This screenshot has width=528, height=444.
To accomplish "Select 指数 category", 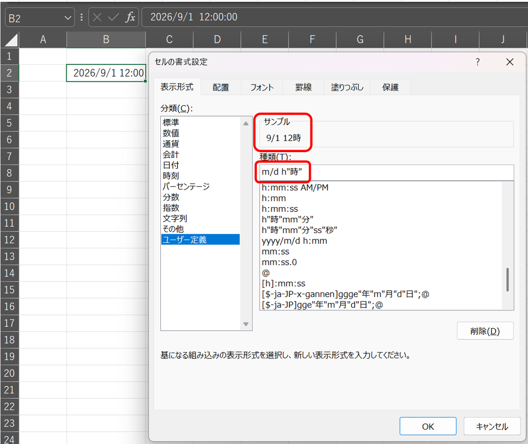I will pos(201,208).
